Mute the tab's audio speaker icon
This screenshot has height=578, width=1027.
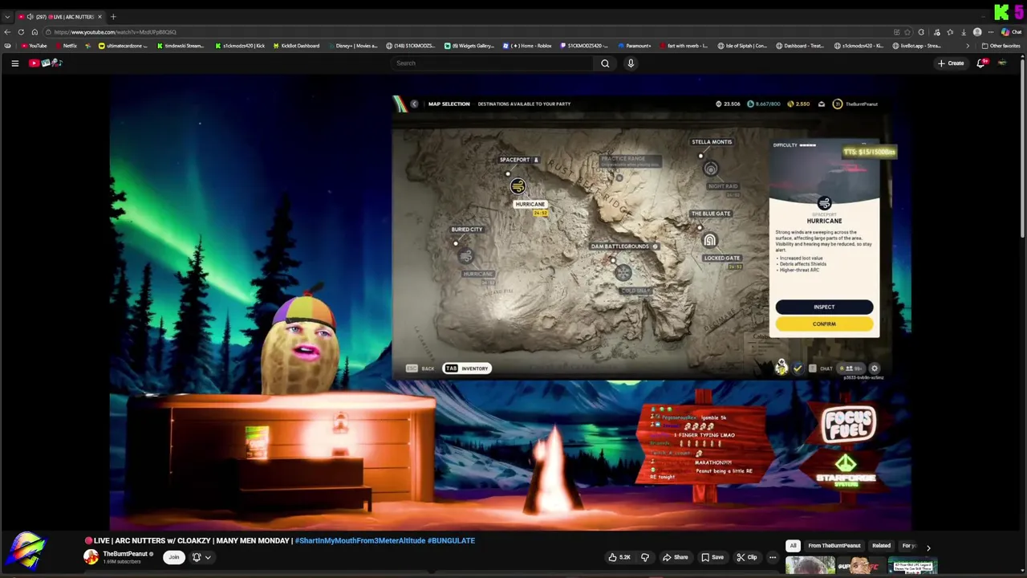tap(30, 17)
